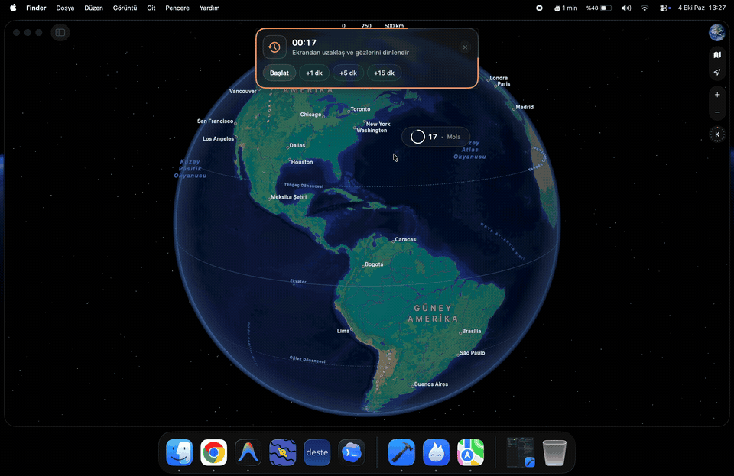Open Xcode hammer icon in Dock
This screenshot has height=476, width=734.
click(x=401, y=452)
